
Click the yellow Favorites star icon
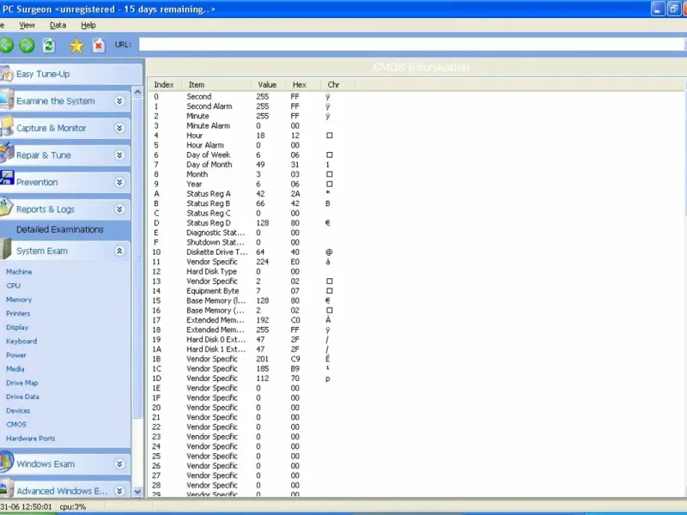point(76,45)
